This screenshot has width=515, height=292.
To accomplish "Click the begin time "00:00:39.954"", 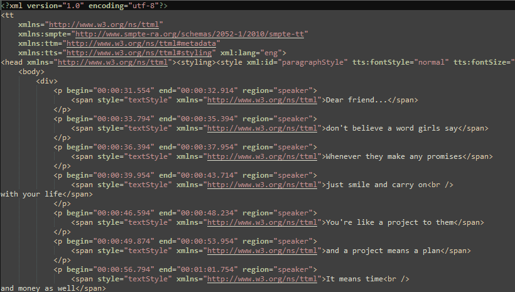I will click(124, 175).
